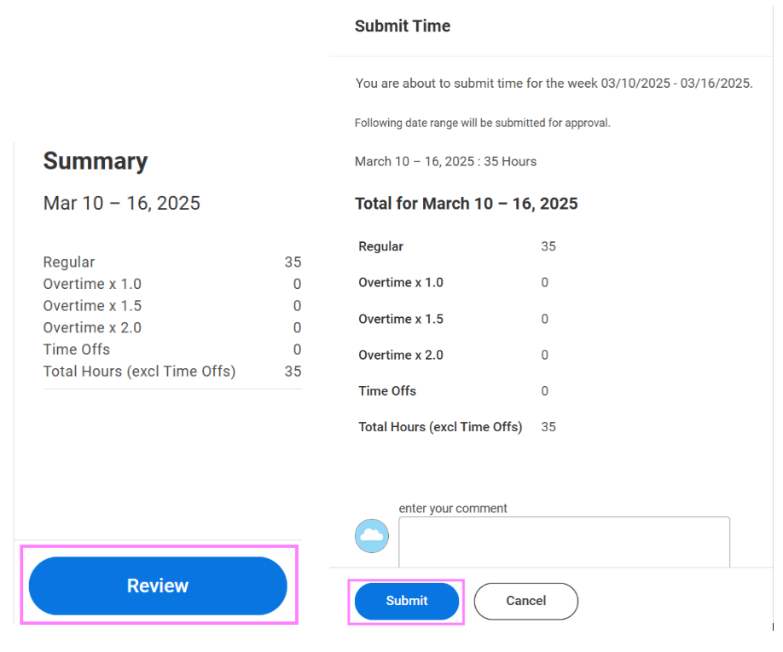Select the Submit Time dialog title
This screenshot has height=652, width=783.
[x=402, y=26]
